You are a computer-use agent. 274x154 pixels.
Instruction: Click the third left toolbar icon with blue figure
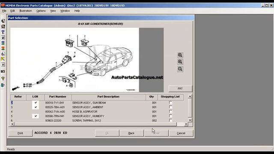click(x=3, y=32)
